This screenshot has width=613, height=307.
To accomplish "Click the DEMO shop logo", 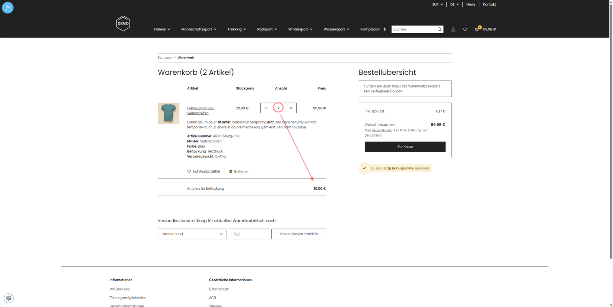I will point(123,23).
